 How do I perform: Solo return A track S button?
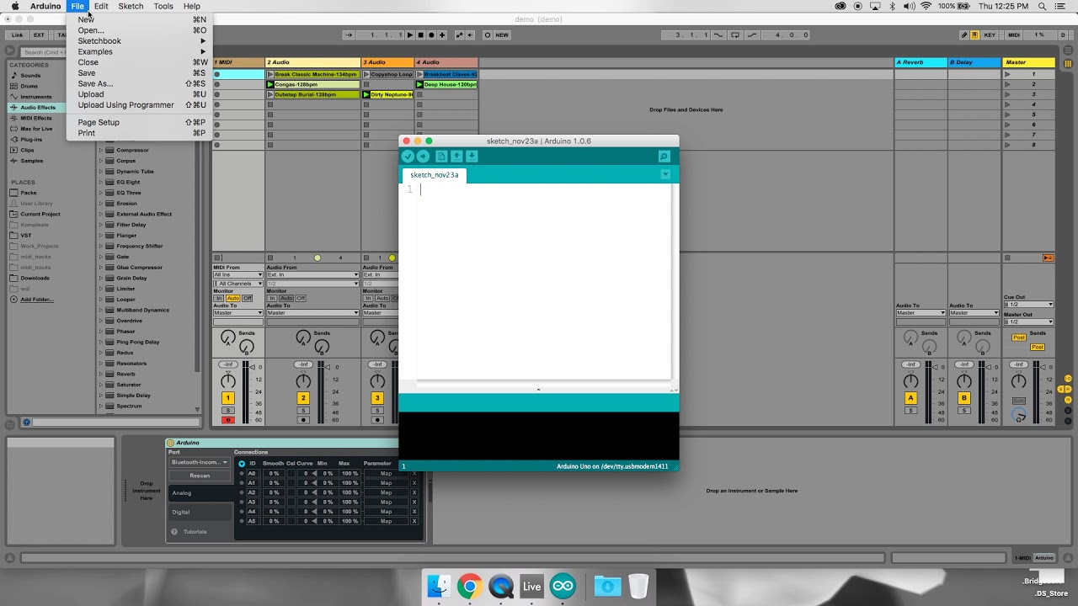click(x=910, y=411)
